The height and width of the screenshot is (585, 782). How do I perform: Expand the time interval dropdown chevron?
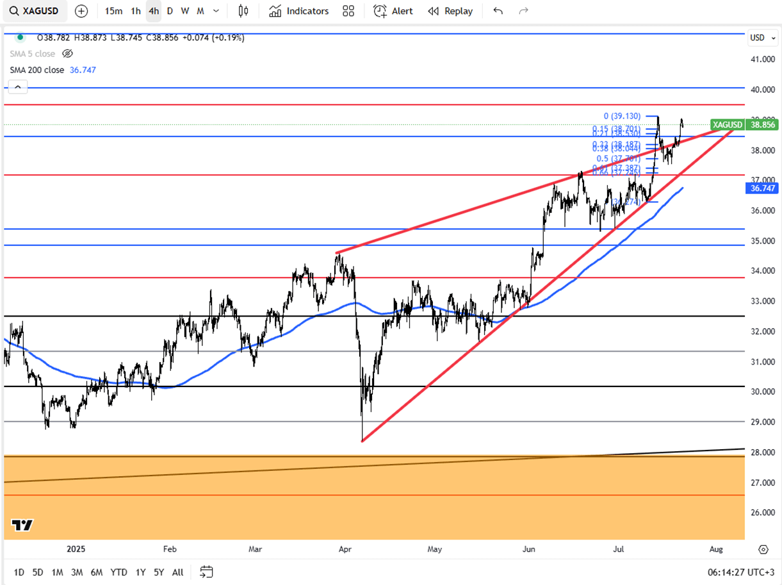point(216,11)
